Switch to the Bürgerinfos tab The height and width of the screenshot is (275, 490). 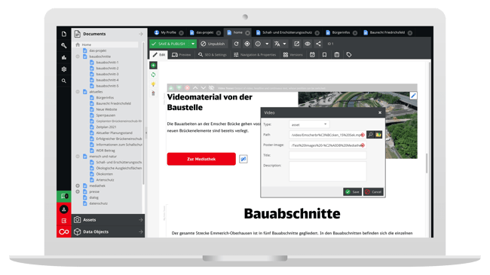tap(341, 32)
